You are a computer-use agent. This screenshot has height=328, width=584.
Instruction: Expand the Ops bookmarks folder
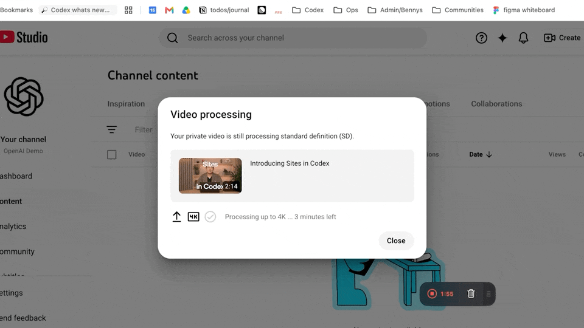[x=346, y=10]
